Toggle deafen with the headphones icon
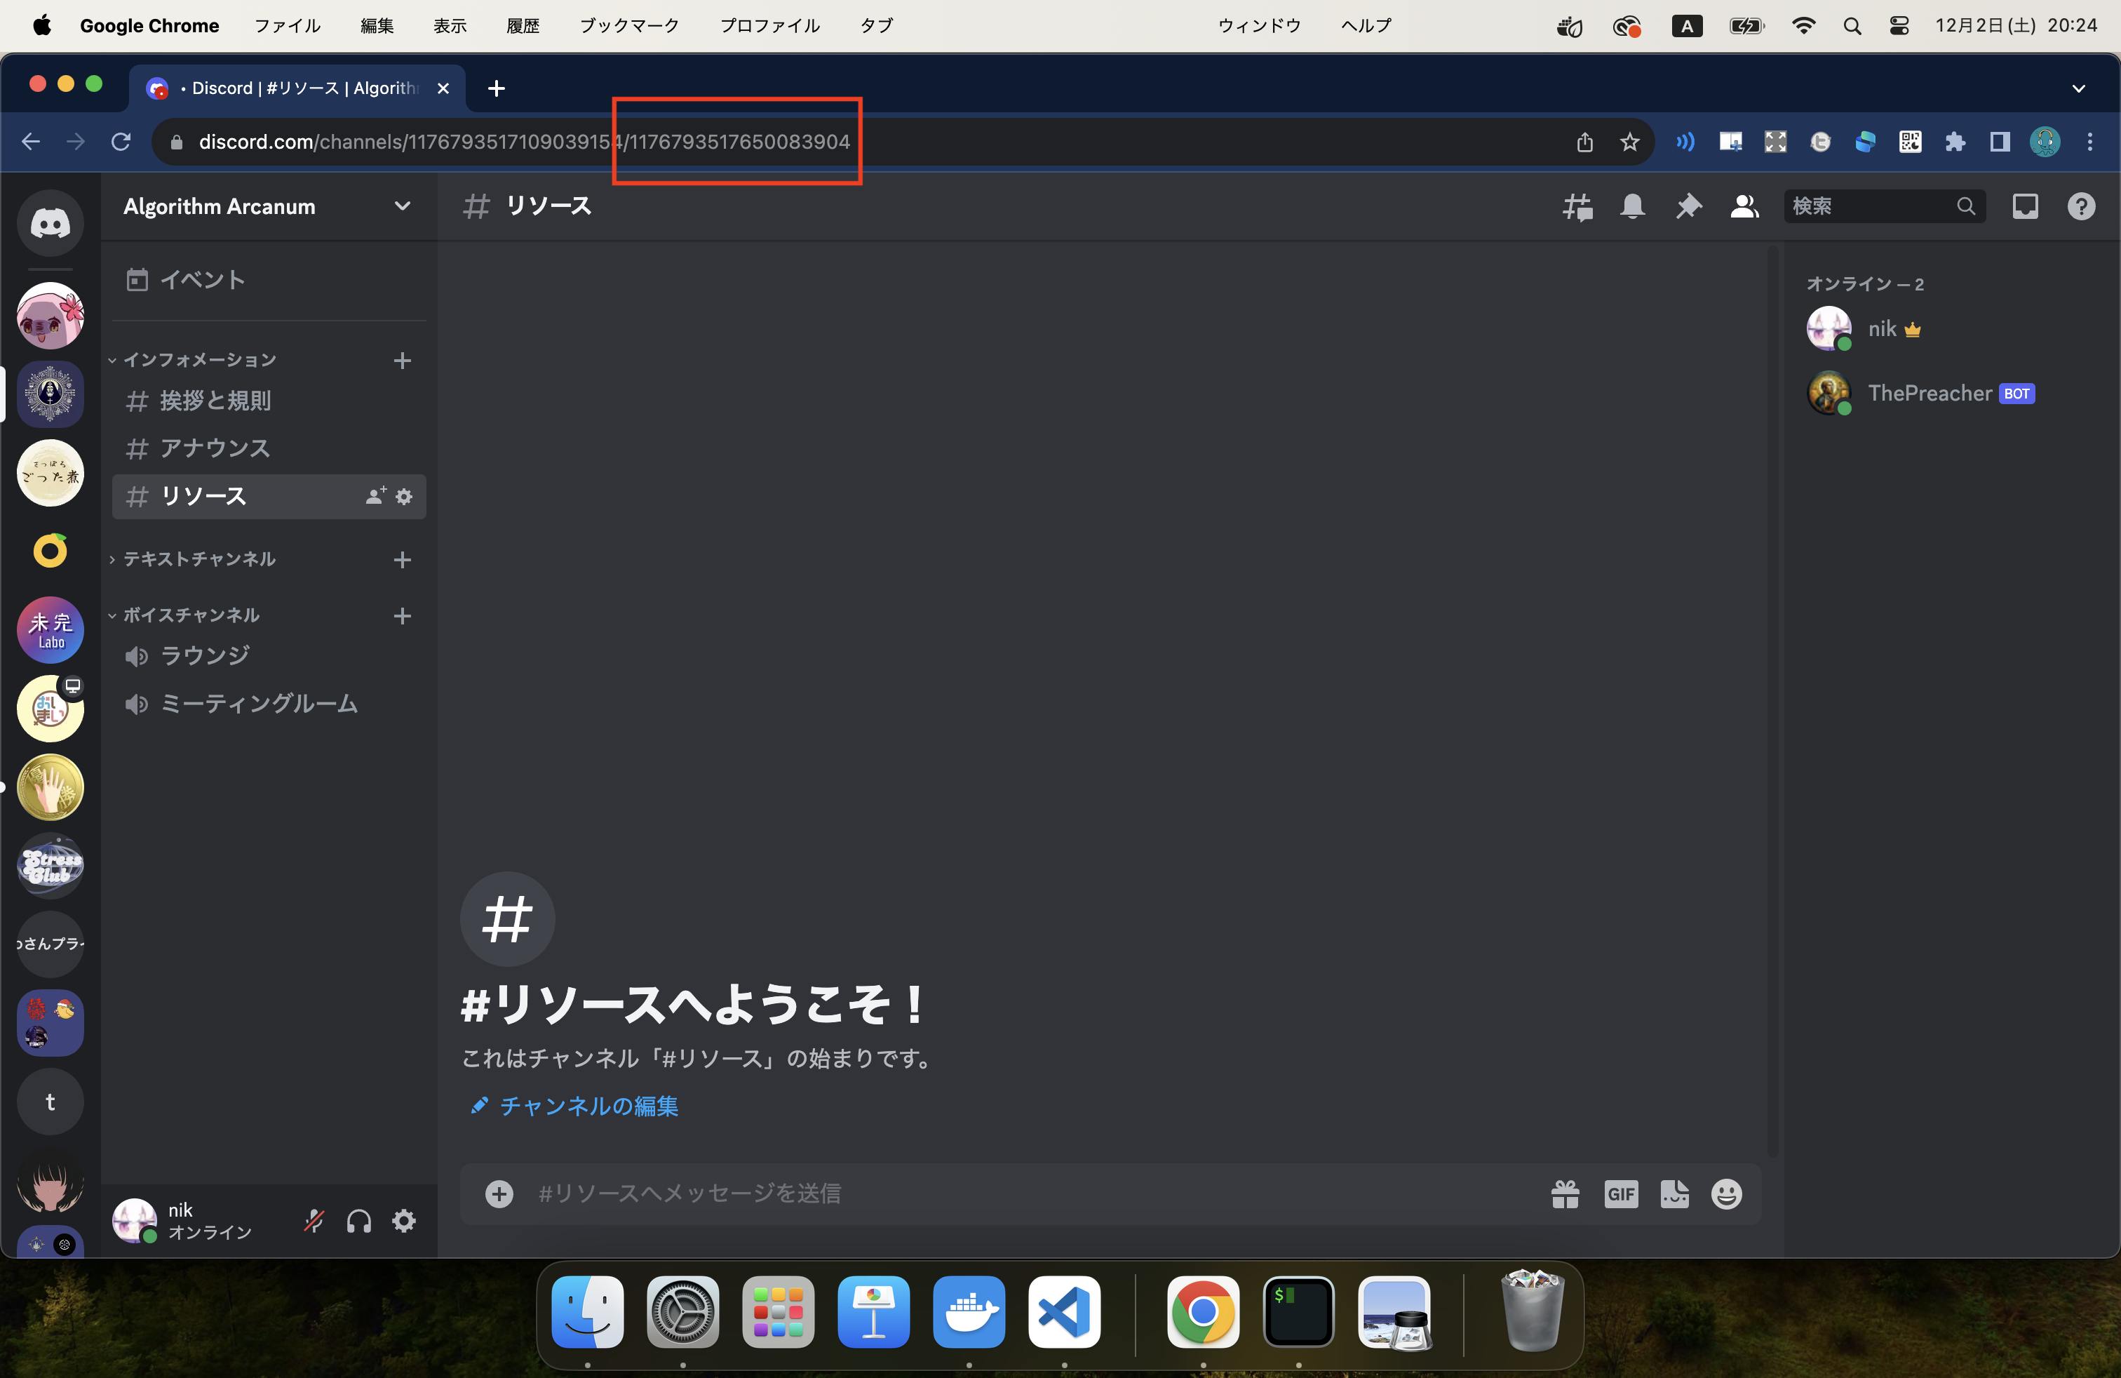 point(358,1222)
